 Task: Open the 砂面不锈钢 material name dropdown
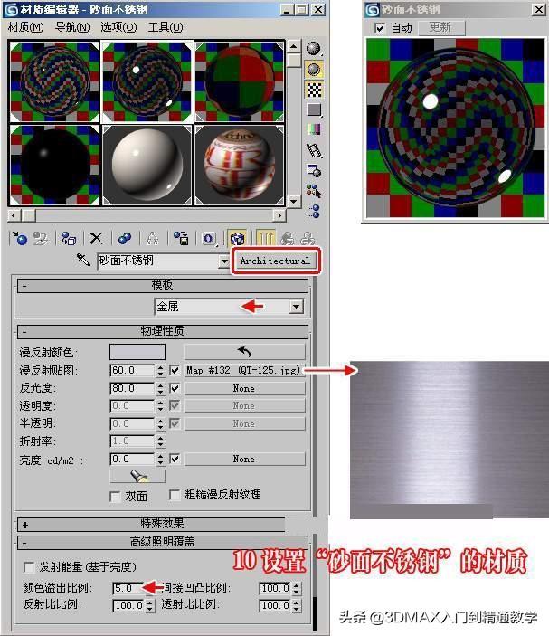pos(224,261)
